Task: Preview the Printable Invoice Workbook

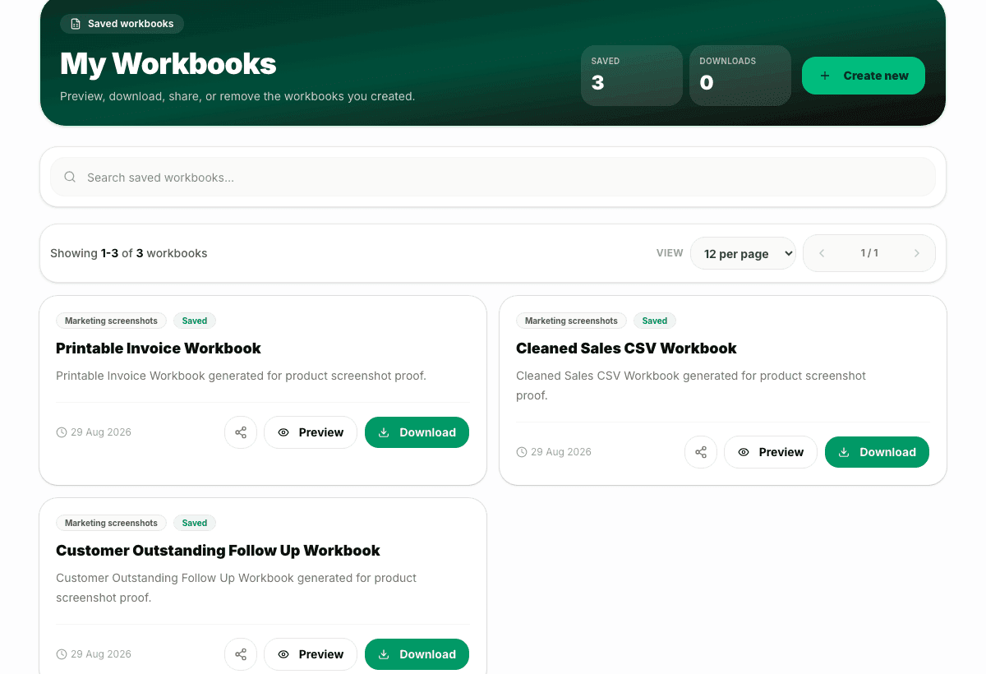Action: 311,432
